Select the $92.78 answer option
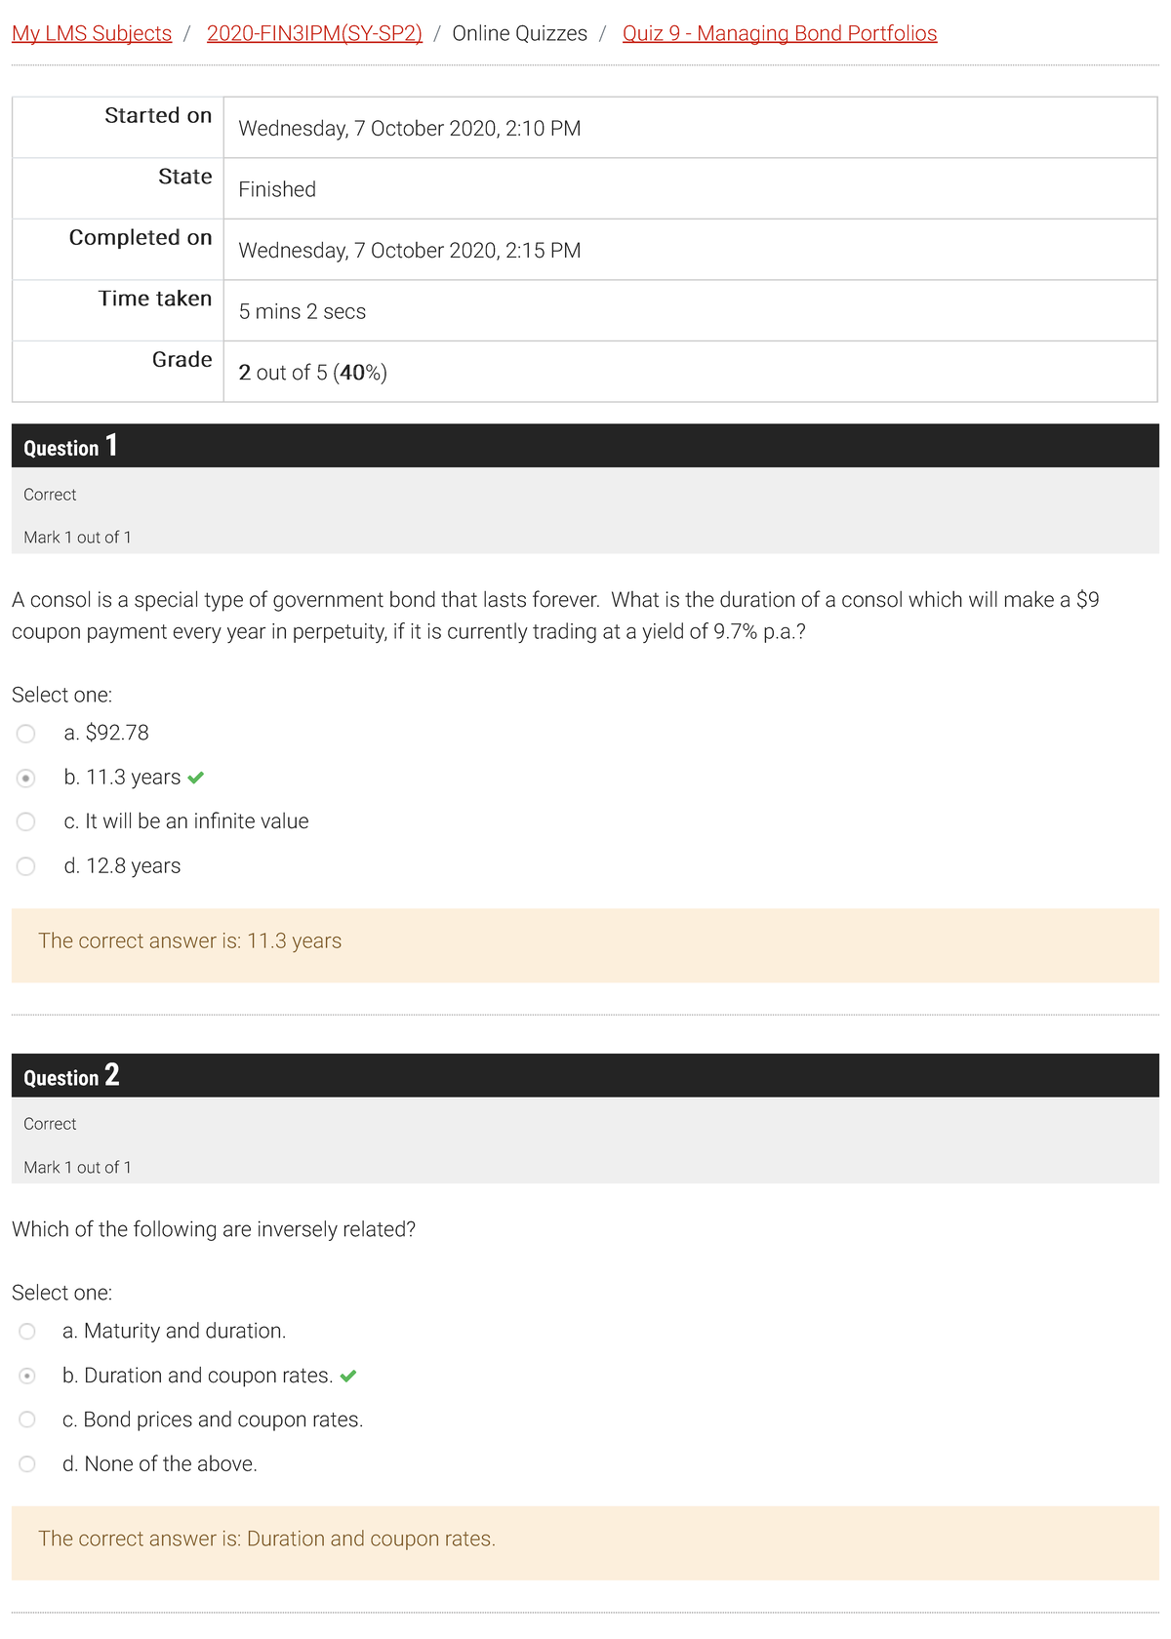This screenshot has height=1639, width=1171. [26, 734]
